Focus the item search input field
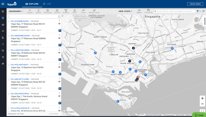The width and height of the screenshot is (206, 117). pos(175,11)
